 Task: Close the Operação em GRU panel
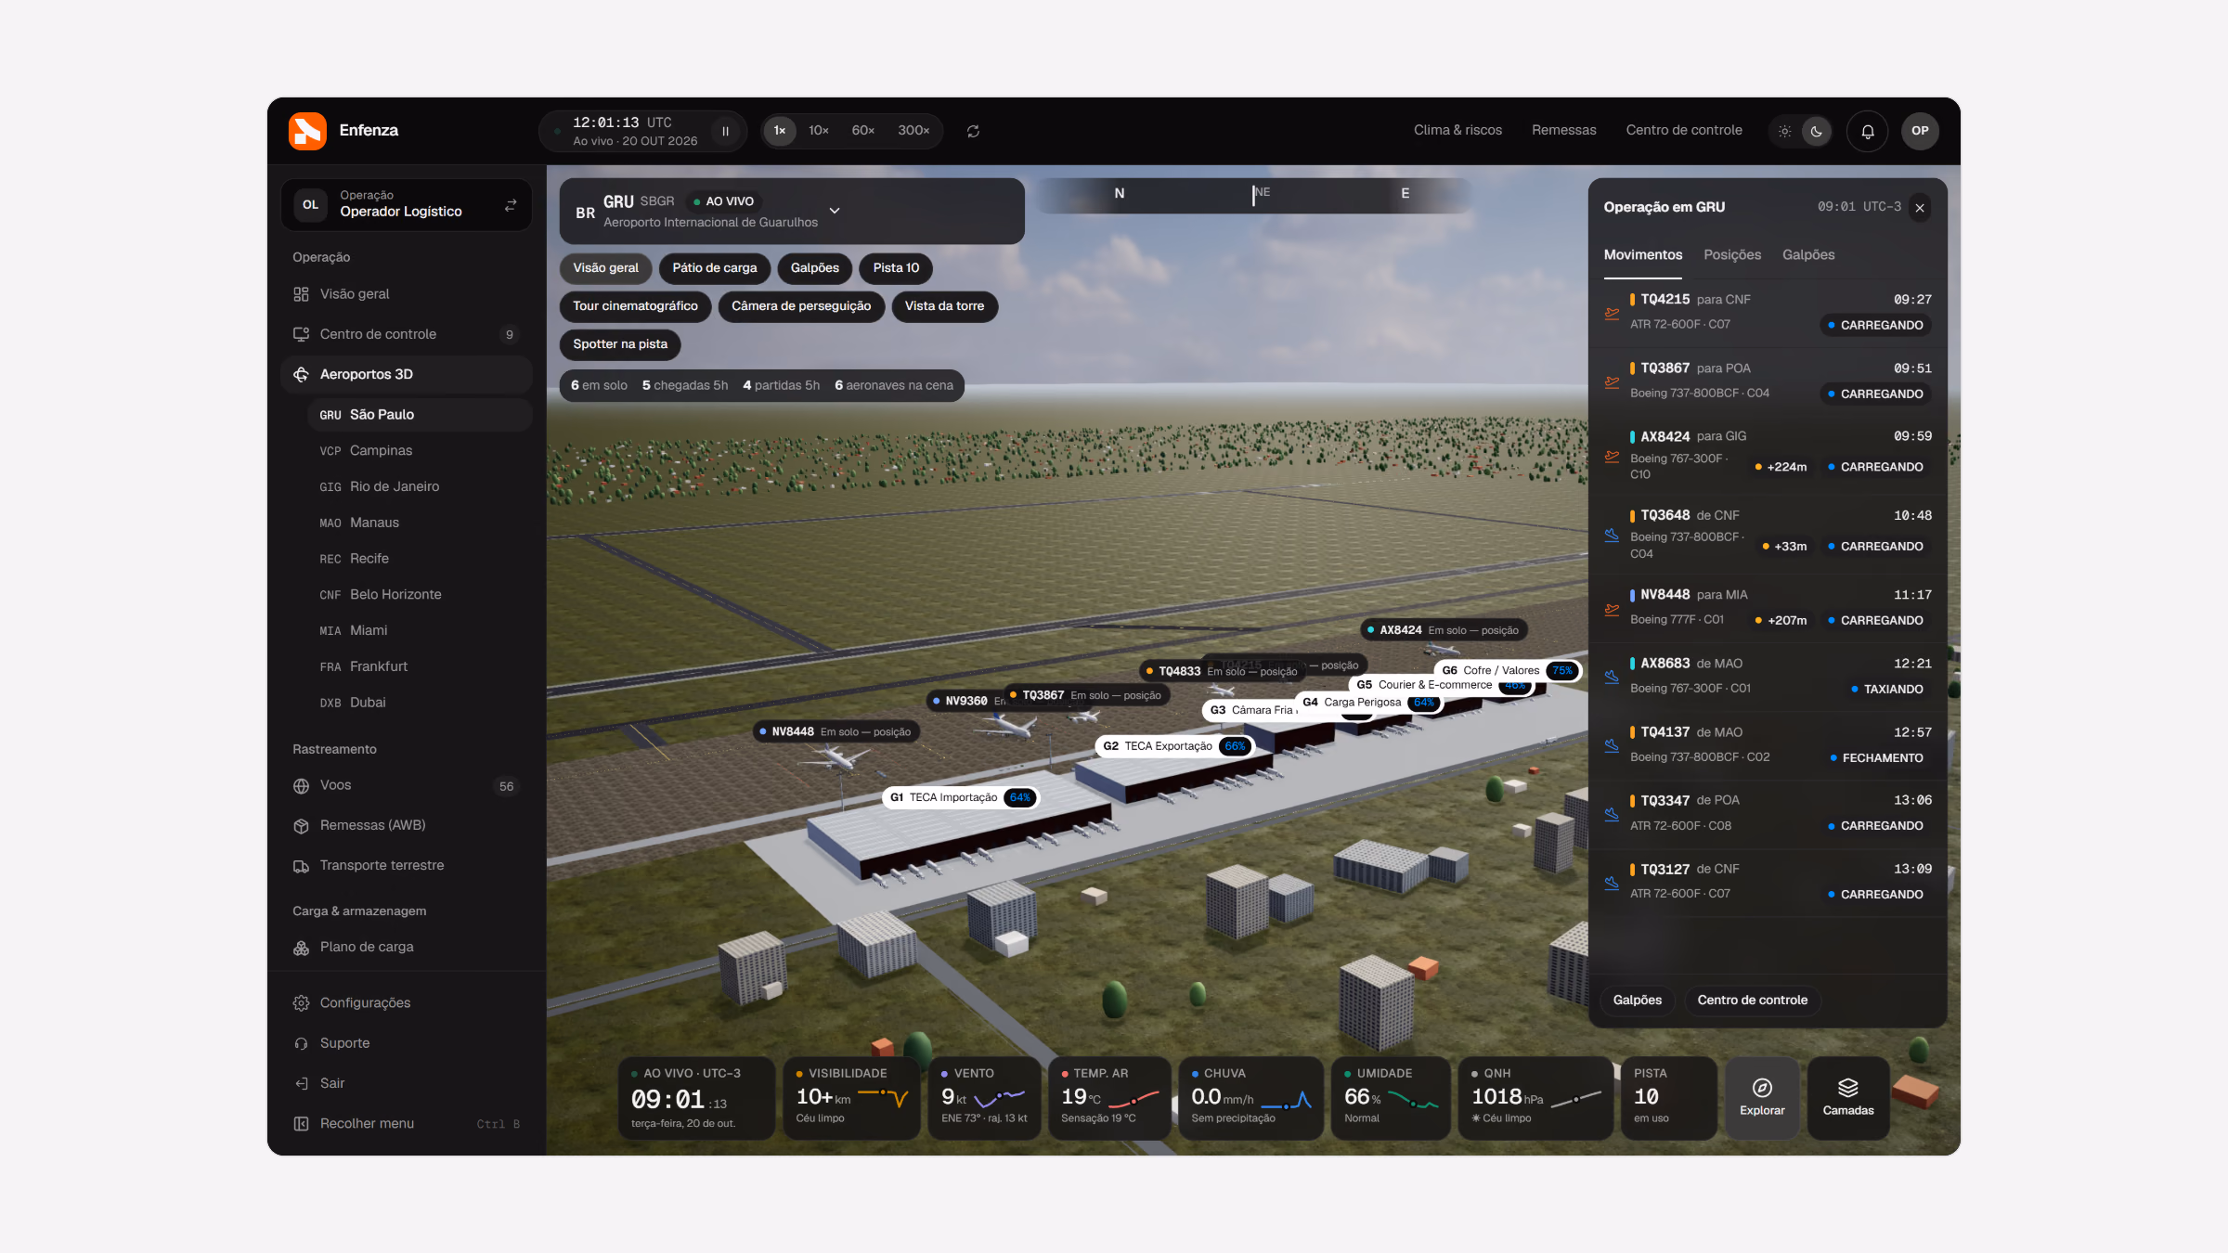click(1920, 207)
